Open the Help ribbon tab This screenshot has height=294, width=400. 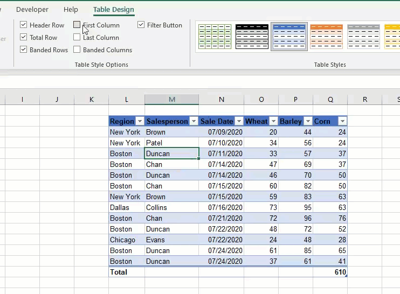click(x=71, y=10)
